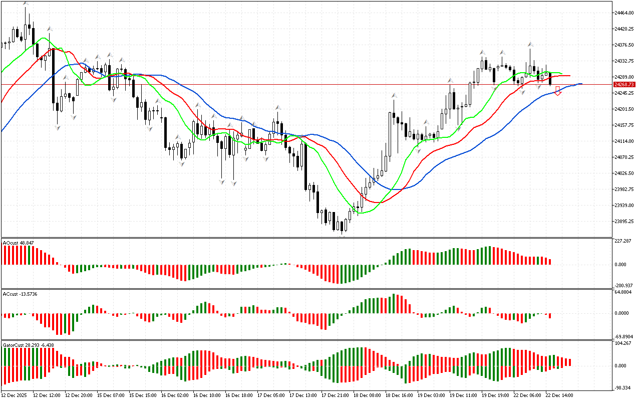
Task: Click the red down arrow sell signal
Action: (x=558, y=91)
